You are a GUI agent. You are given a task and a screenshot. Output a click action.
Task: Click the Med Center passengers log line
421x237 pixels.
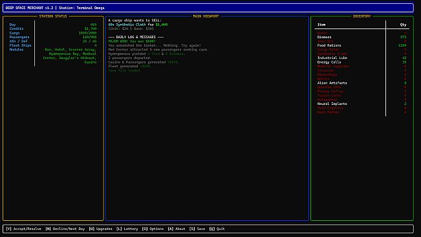coord(158,49)
